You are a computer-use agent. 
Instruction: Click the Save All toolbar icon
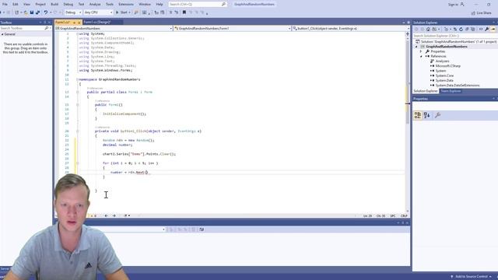tap(37, 12)
